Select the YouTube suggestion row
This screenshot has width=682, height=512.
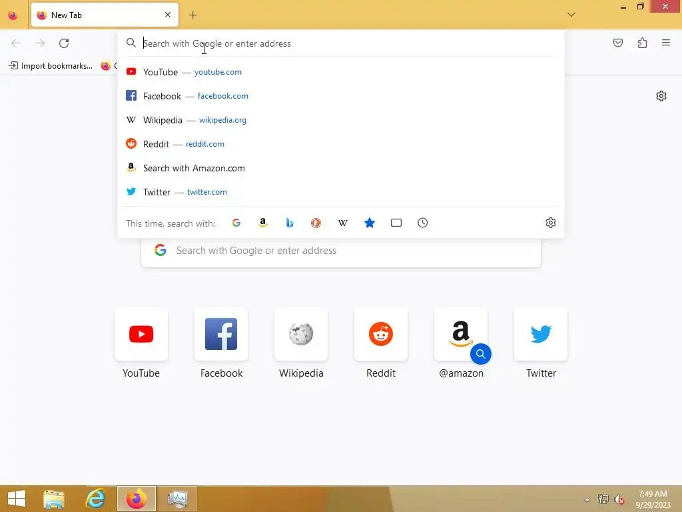(x=340, y=72)
